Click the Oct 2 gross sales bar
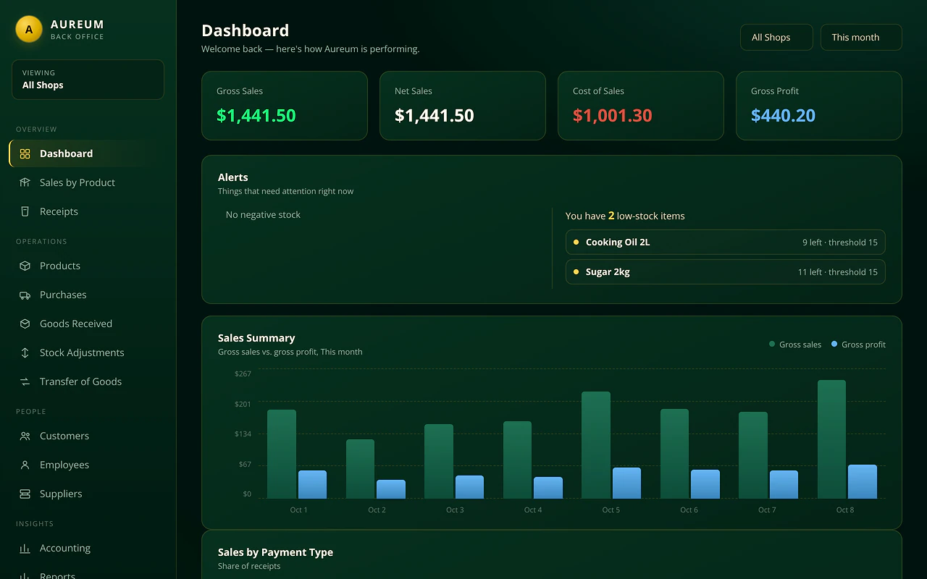927x579 pixels. point(360,469)
